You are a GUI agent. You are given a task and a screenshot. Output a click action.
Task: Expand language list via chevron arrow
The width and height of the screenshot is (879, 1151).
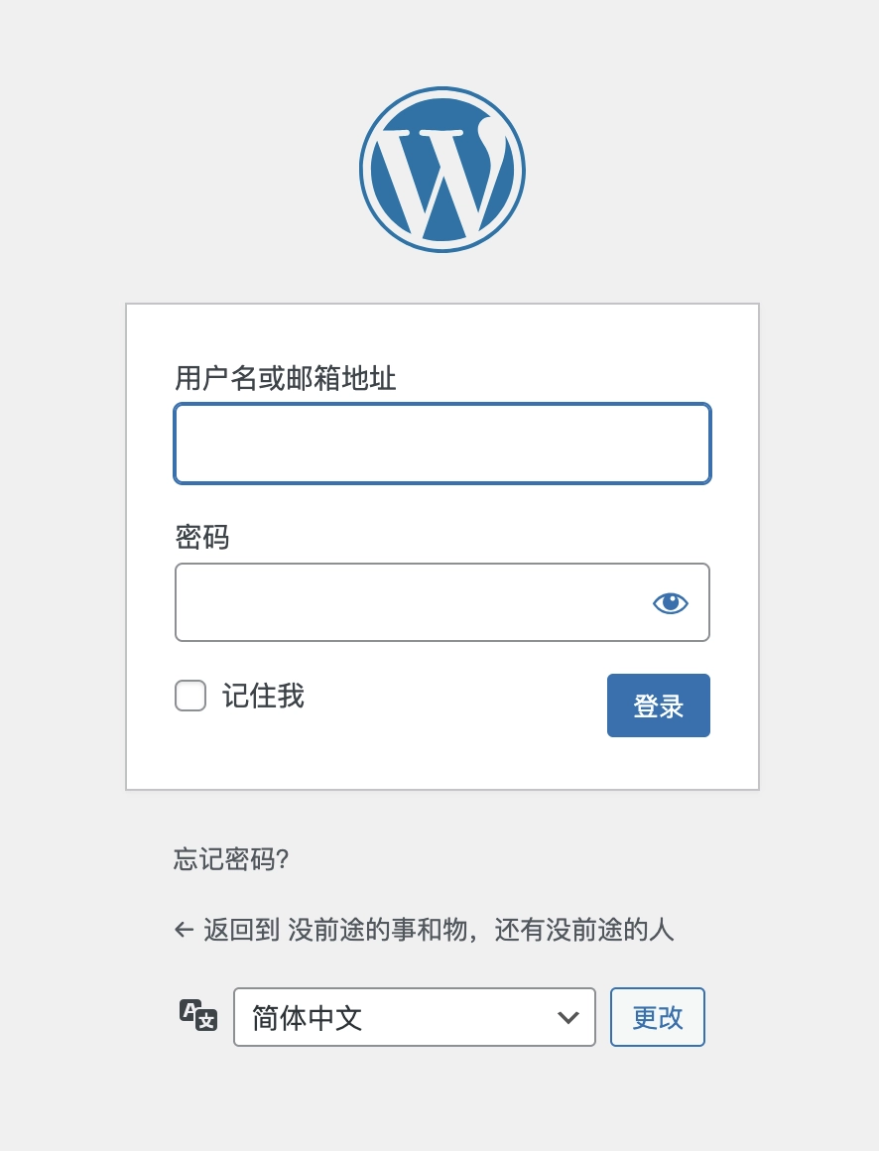(x=567, y=1017)
